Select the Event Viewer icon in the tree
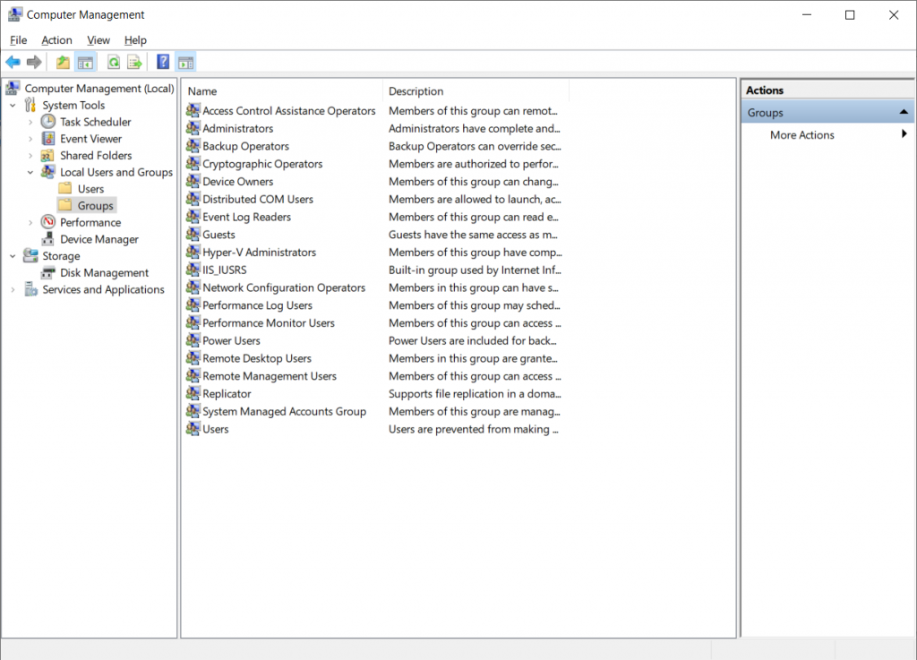The width and height of the screenshot is (917, 660). click(x=48, y=139)
